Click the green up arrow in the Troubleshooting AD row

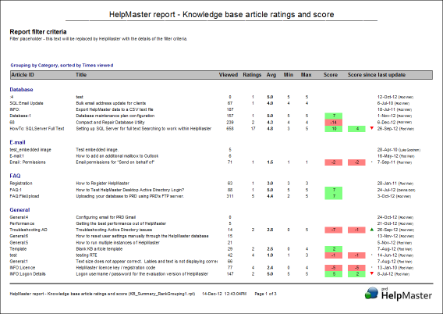coord(372,230)
